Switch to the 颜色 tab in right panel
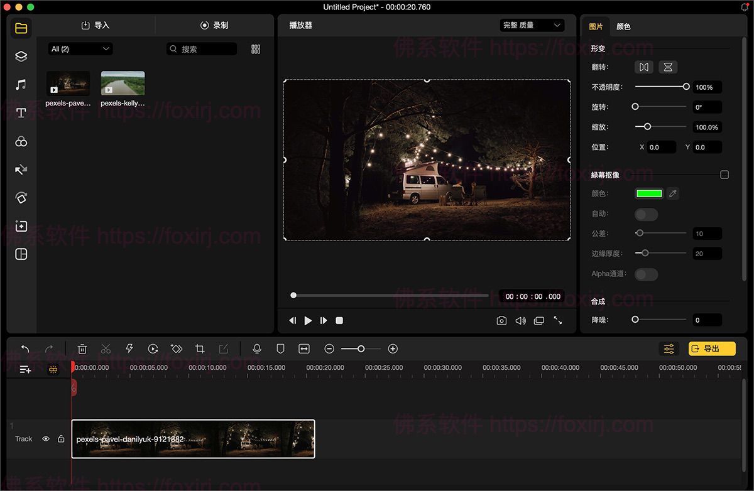The width and height of the screenshot is (754, 491). (623, 26)
